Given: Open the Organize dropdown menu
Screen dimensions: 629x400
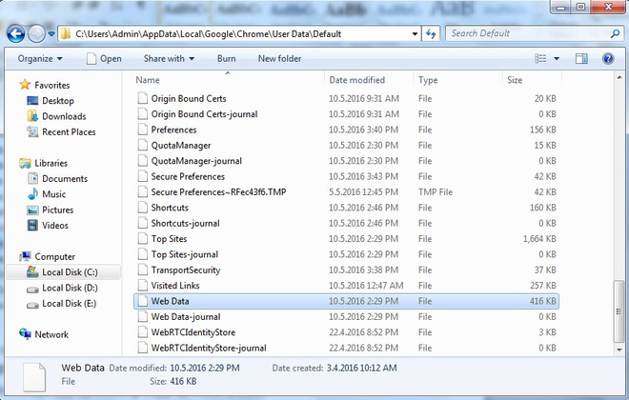Looking at the screenshot, I should [x=39, y=59].
